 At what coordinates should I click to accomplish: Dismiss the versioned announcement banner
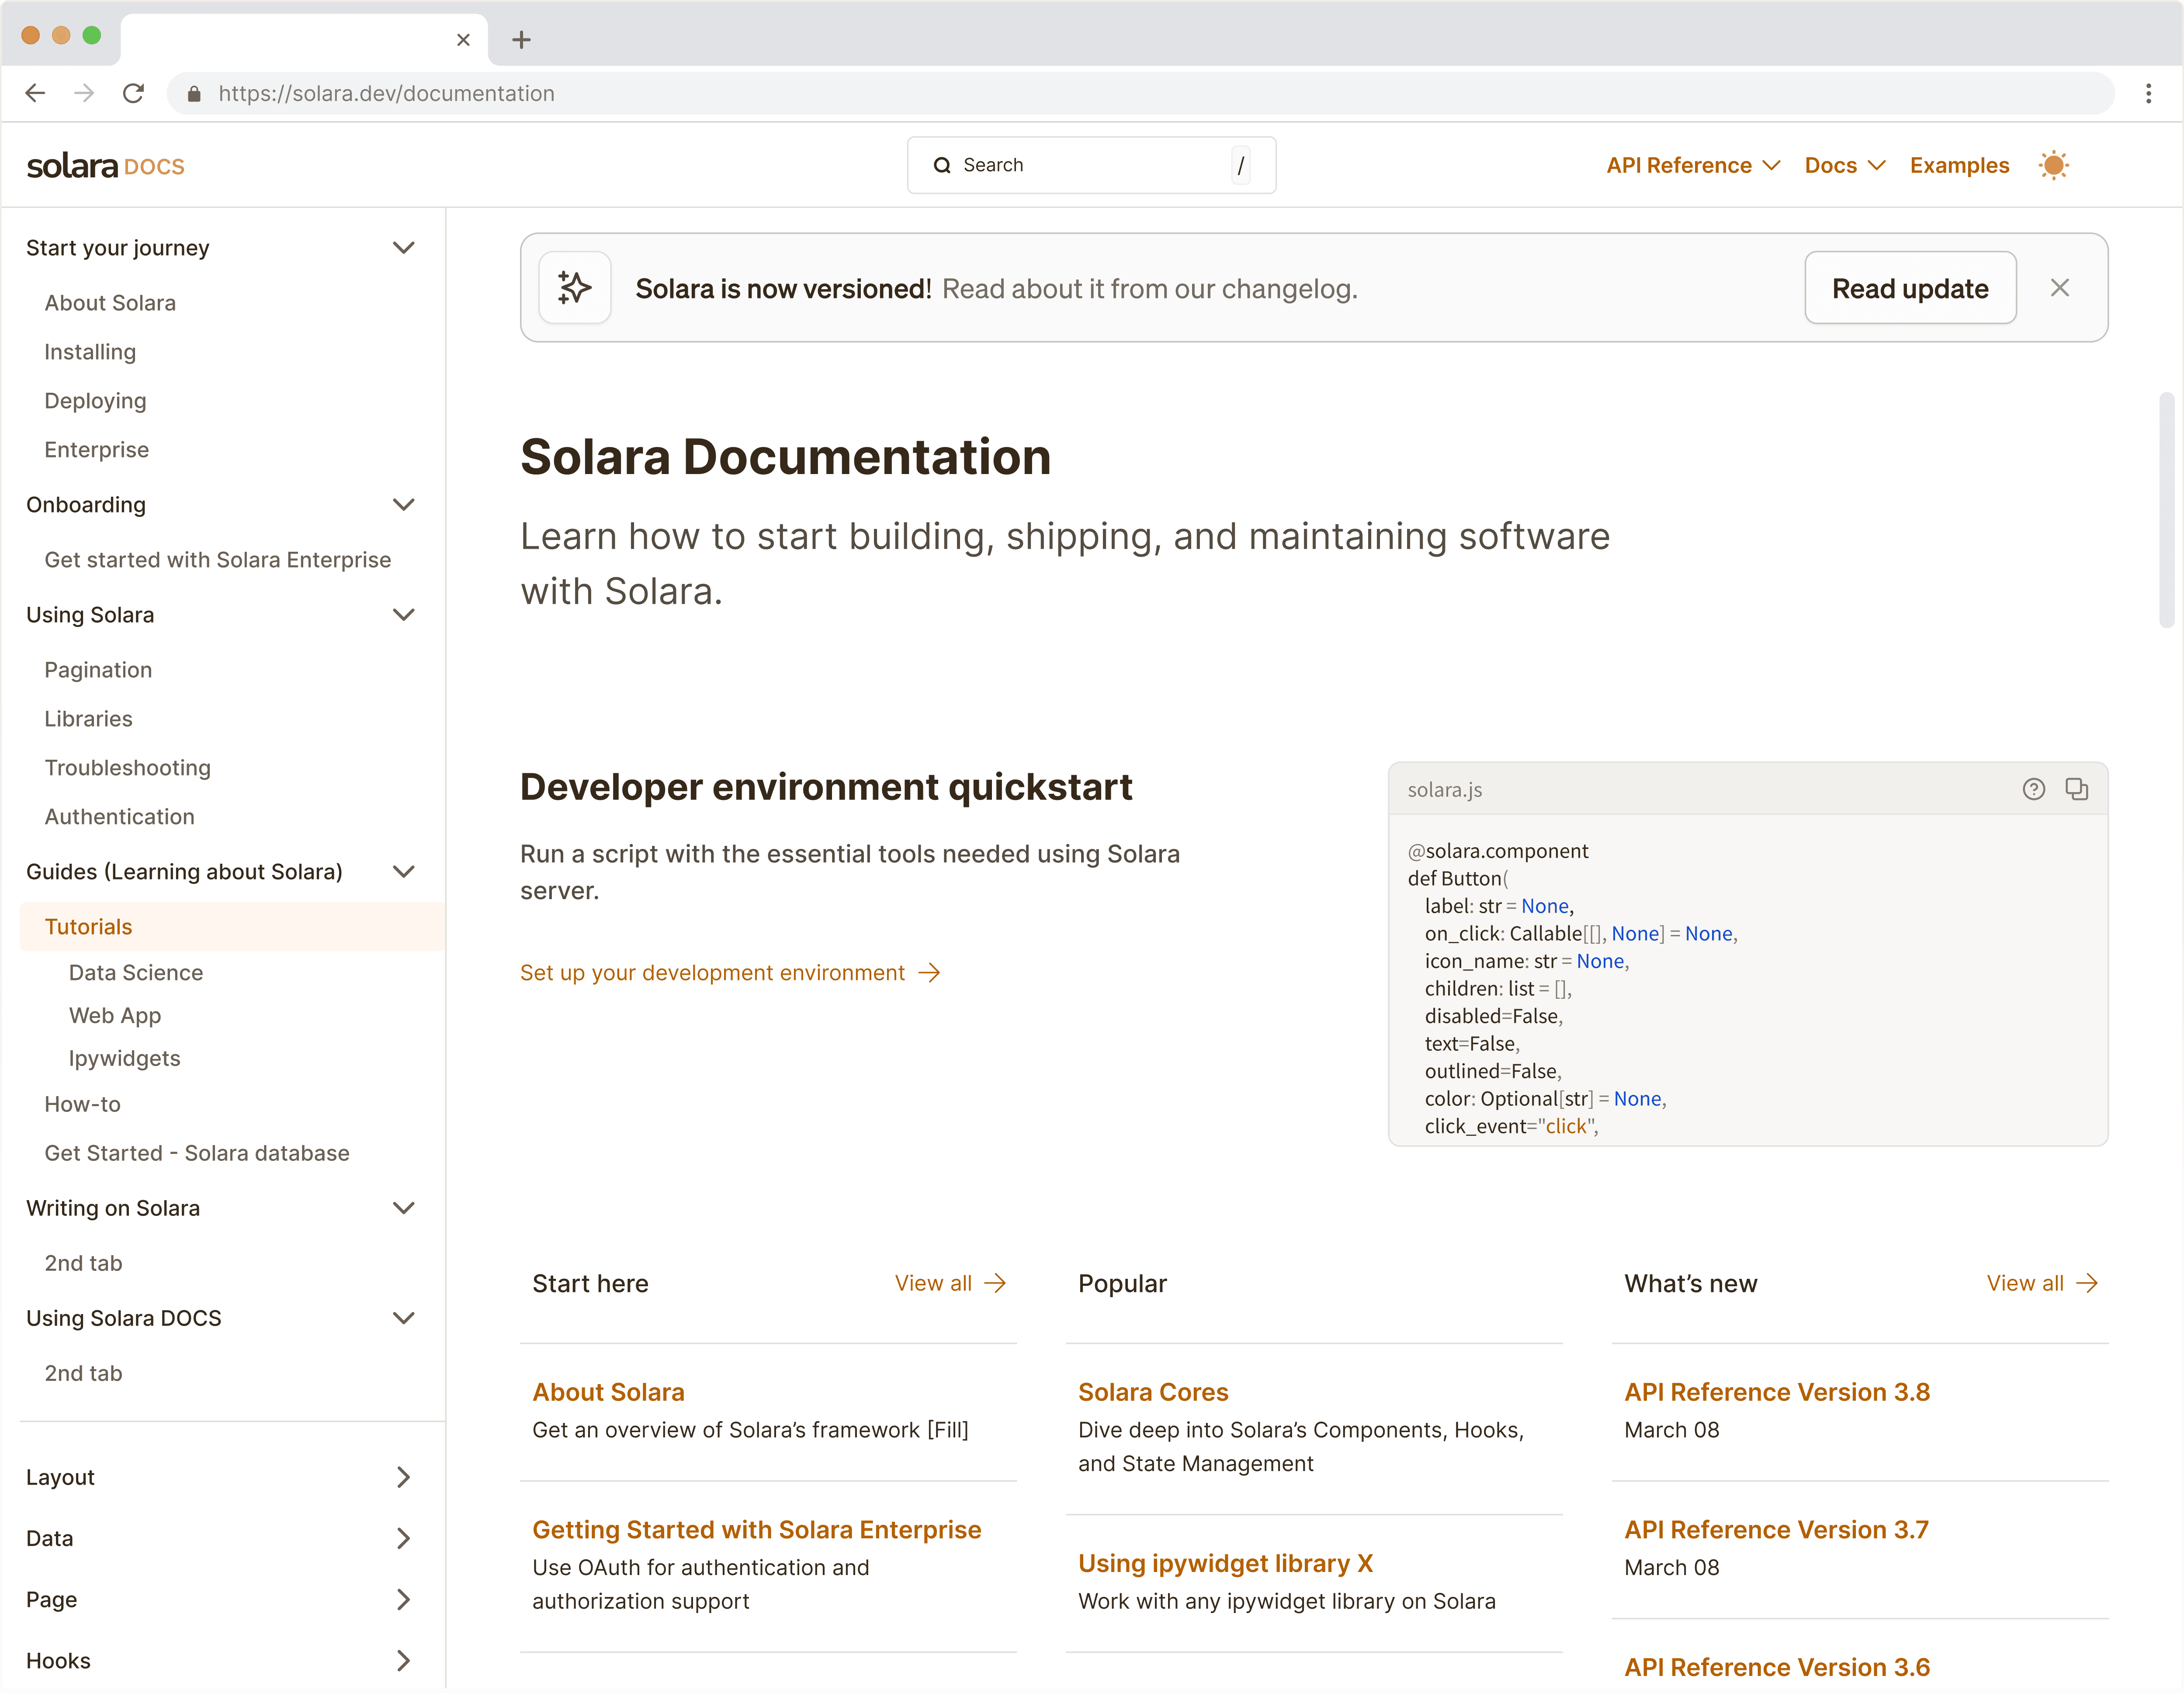pyautogui.click(x=2060, y=288)
